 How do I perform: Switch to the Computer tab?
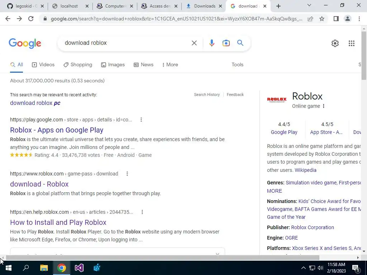pyautogui.click(x=114, y=6)
